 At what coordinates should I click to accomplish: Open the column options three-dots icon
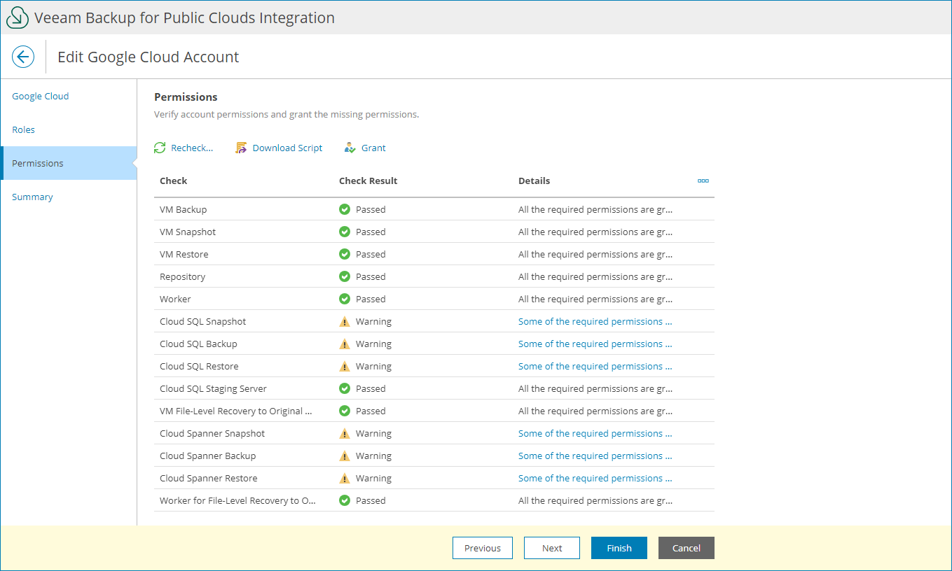pos(703,181)
